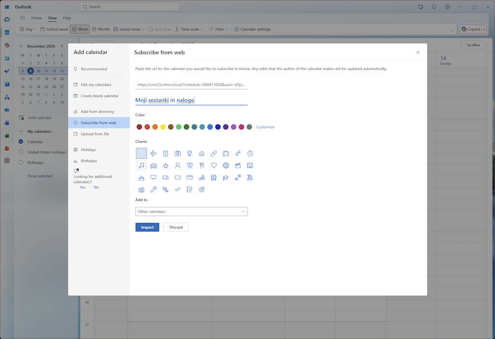Open the Customize color link
This screenshot has width=495, height=339.
(265, 127)
